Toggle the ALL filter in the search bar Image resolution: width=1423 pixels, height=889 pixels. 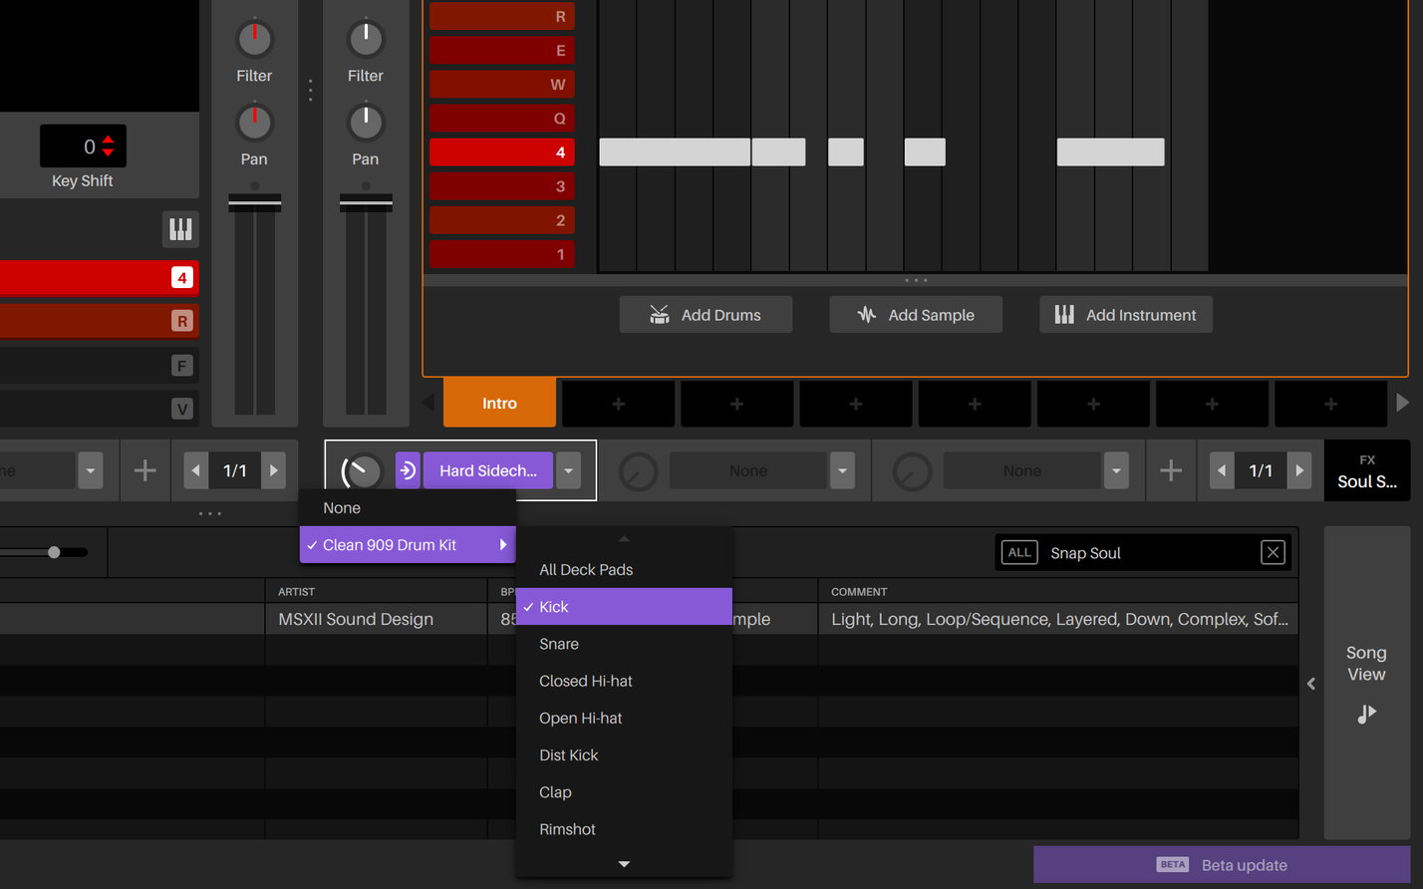[x=1018, y=551]
